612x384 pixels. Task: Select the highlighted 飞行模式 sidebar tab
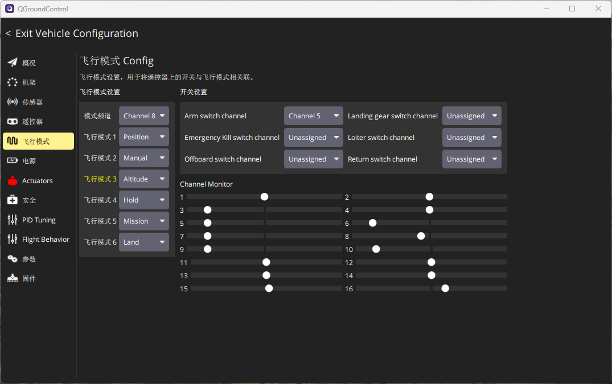point(38,141)
